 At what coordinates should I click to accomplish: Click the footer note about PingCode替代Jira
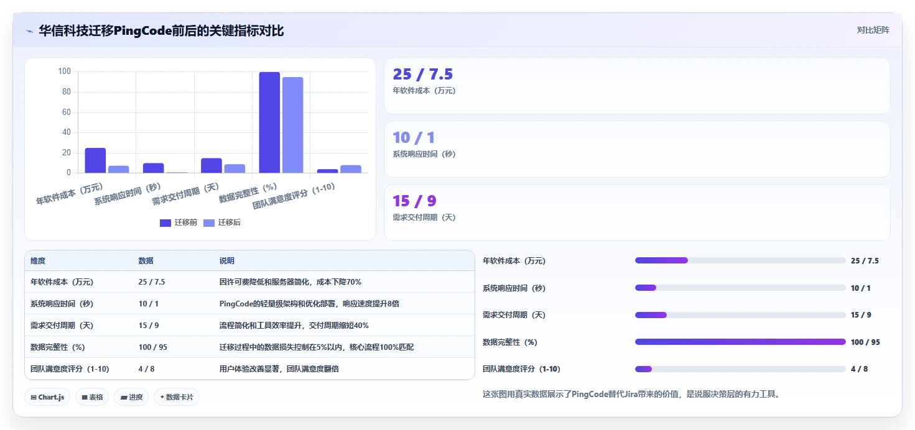(x=631, y=394)
